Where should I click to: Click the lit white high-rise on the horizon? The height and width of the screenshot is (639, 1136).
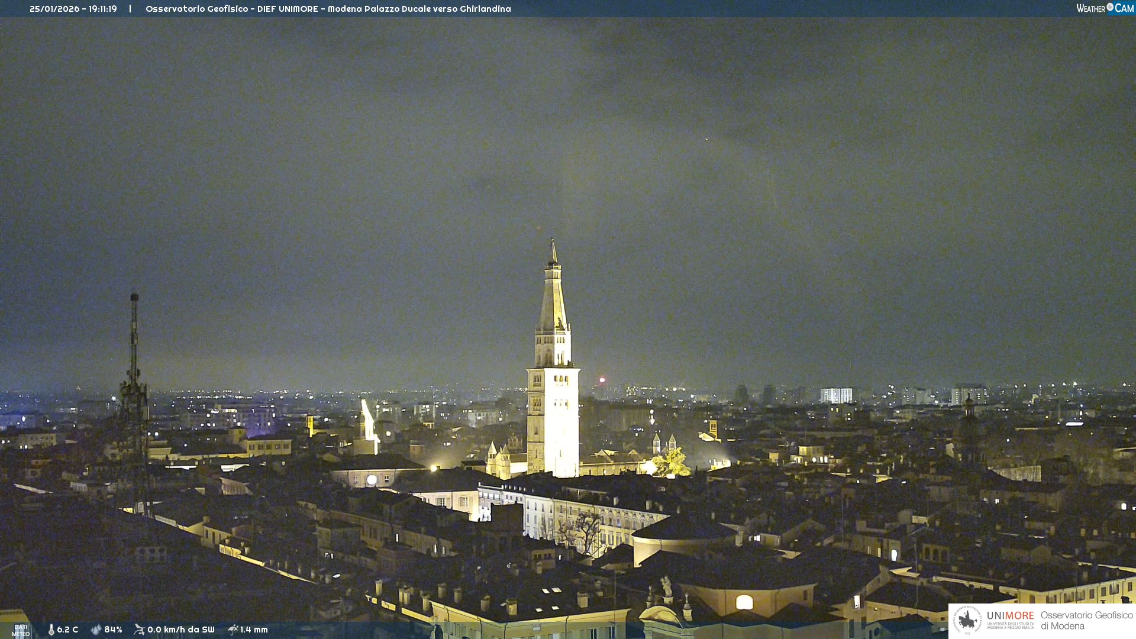coord(836,395)
